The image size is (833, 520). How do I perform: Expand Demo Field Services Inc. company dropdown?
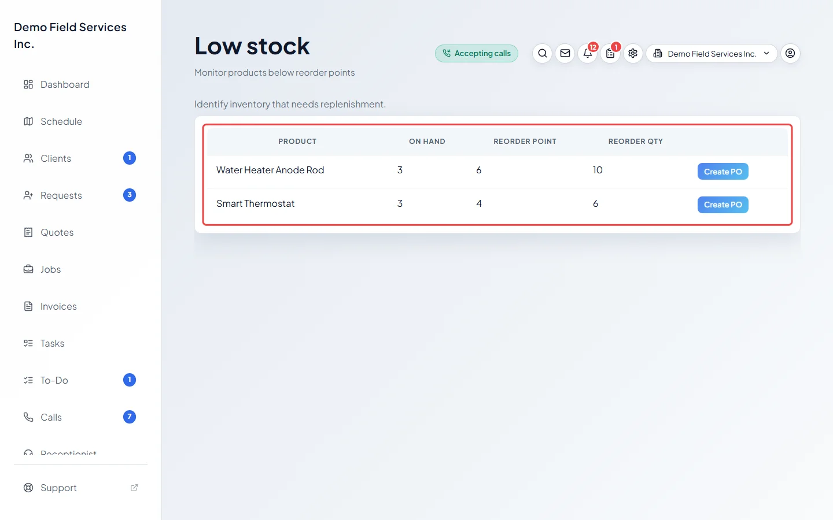point(712,53)
